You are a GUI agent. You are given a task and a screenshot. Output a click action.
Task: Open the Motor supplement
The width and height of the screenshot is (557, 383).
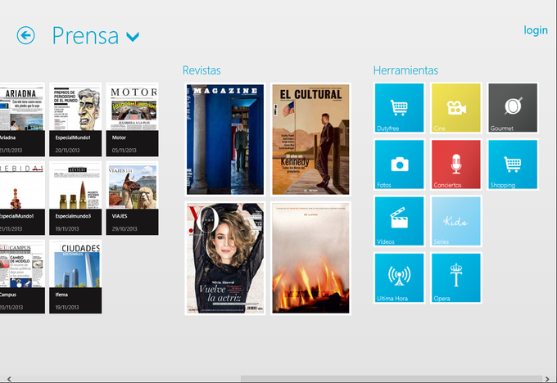click(132, 120)
